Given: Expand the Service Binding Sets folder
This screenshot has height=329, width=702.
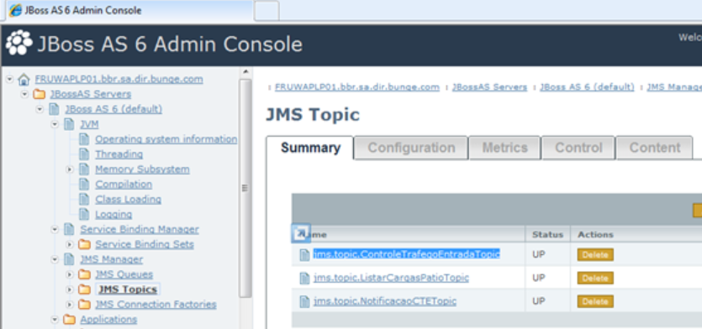Looking at the screenshot, I should coord(70,244).
